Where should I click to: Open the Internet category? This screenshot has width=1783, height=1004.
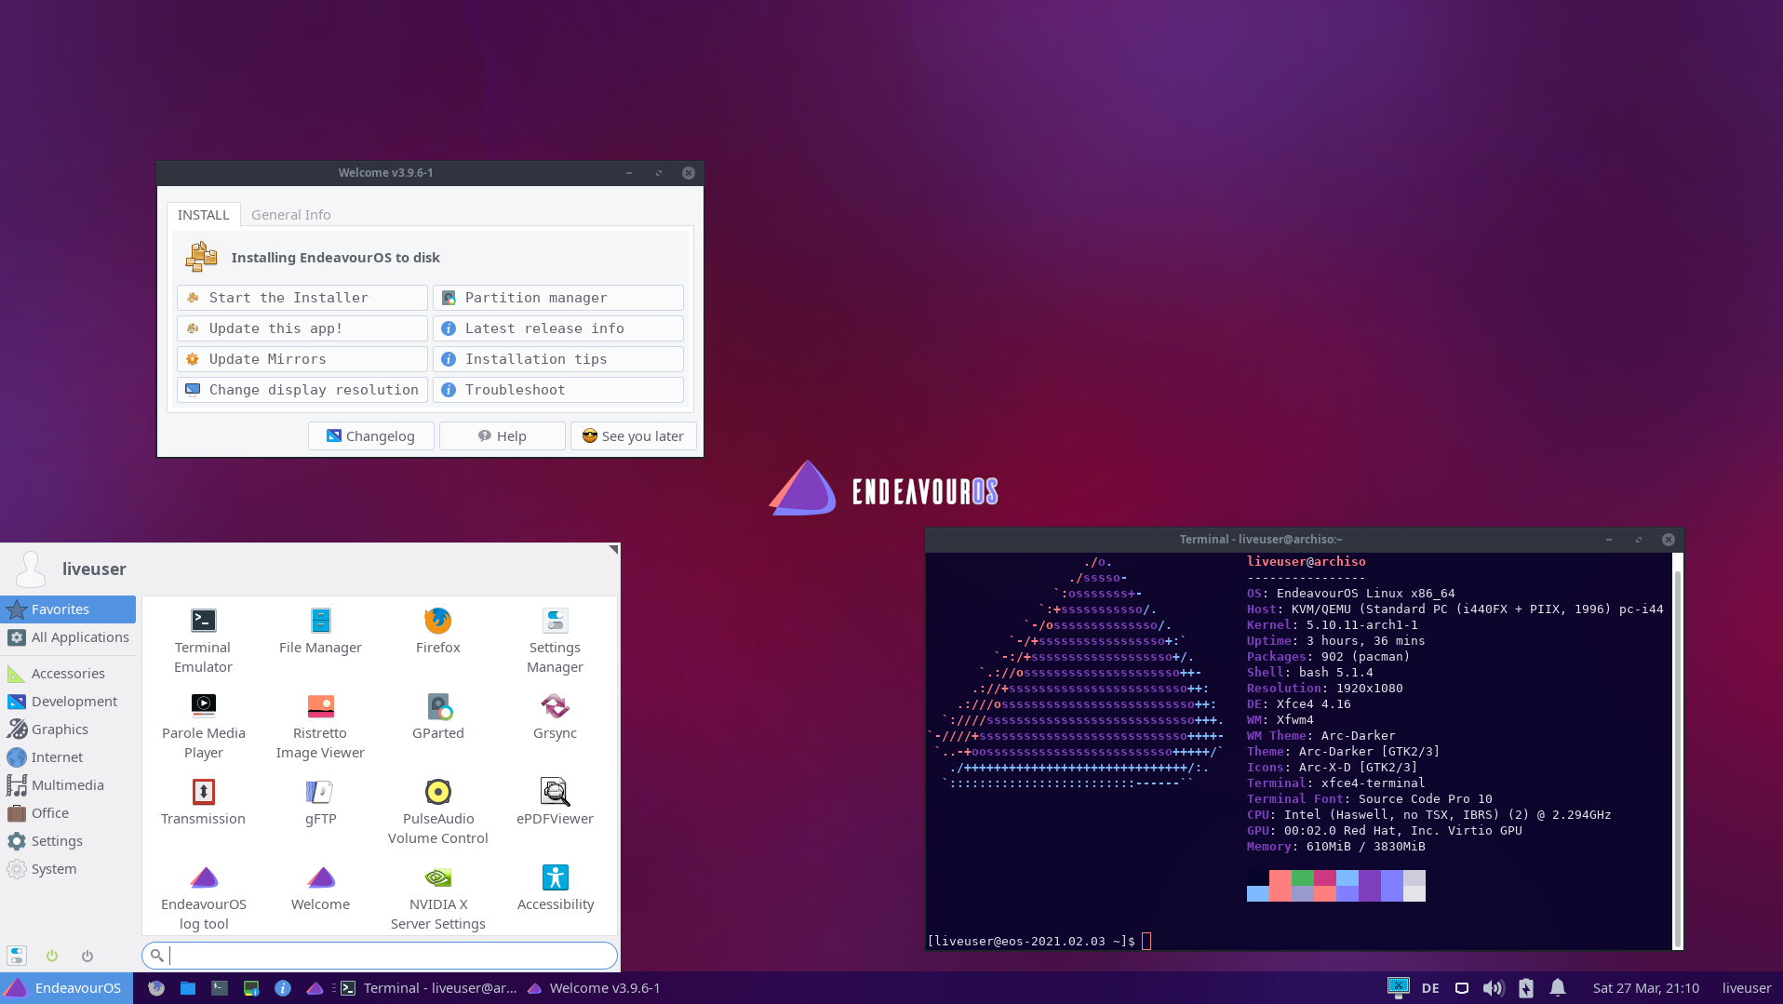[x=69, y=757]
